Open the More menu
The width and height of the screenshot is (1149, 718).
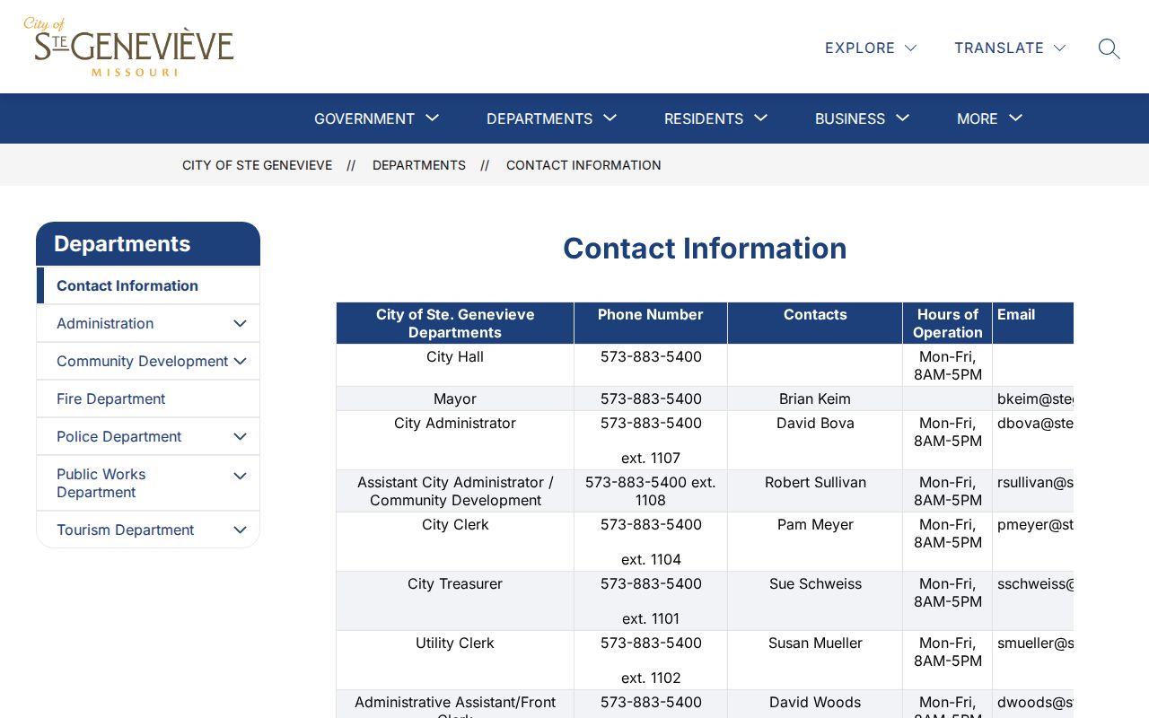989,118
